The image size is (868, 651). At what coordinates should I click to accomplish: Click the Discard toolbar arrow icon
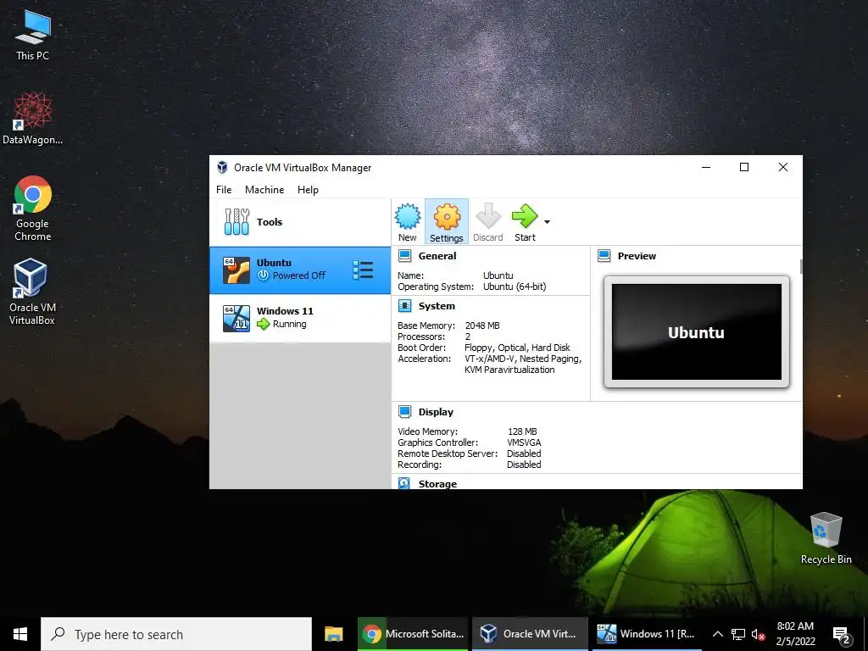coord(487,216)
